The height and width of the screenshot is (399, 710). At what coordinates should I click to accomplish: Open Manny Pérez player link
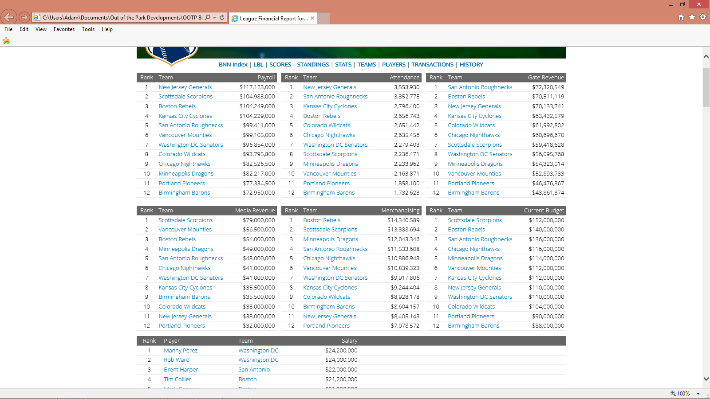tap(181, 351)
